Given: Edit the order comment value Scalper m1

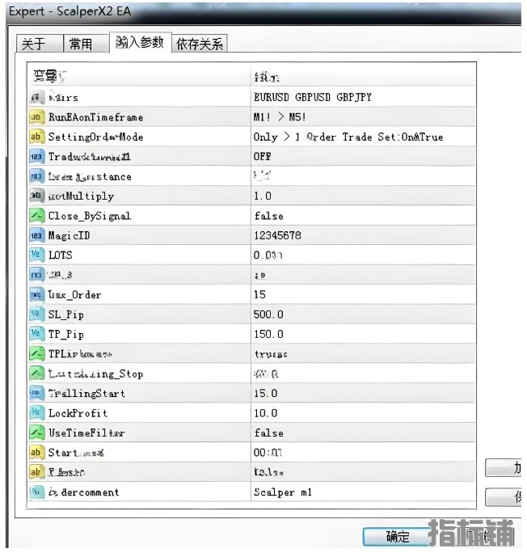Looking at the screenshot, I should click(x=282, y=492).
